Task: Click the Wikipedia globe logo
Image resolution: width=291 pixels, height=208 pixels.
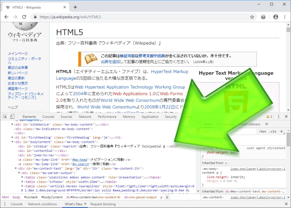Action: [x=25, y=26]
